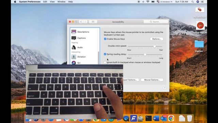Launch Google Chrome from the Dock
This screenshot has width=218, height=123.
171,119
